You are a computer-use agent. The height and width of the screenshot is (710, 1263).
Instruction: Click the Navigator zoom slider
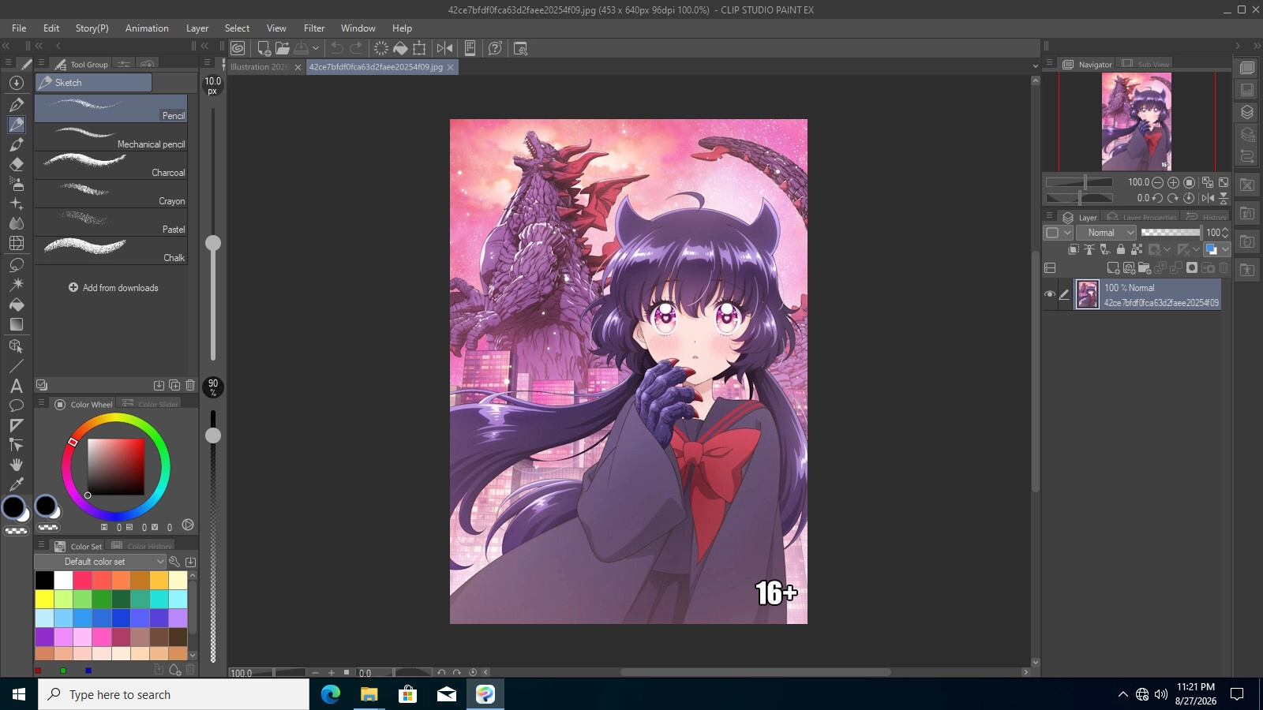pyautogui.click(x=1079, y=182)
